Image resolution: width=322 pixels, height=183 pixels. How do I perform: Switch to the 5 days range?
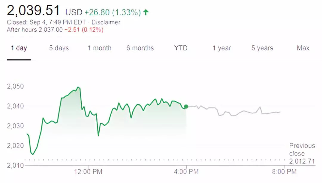(x=59, y=48)
